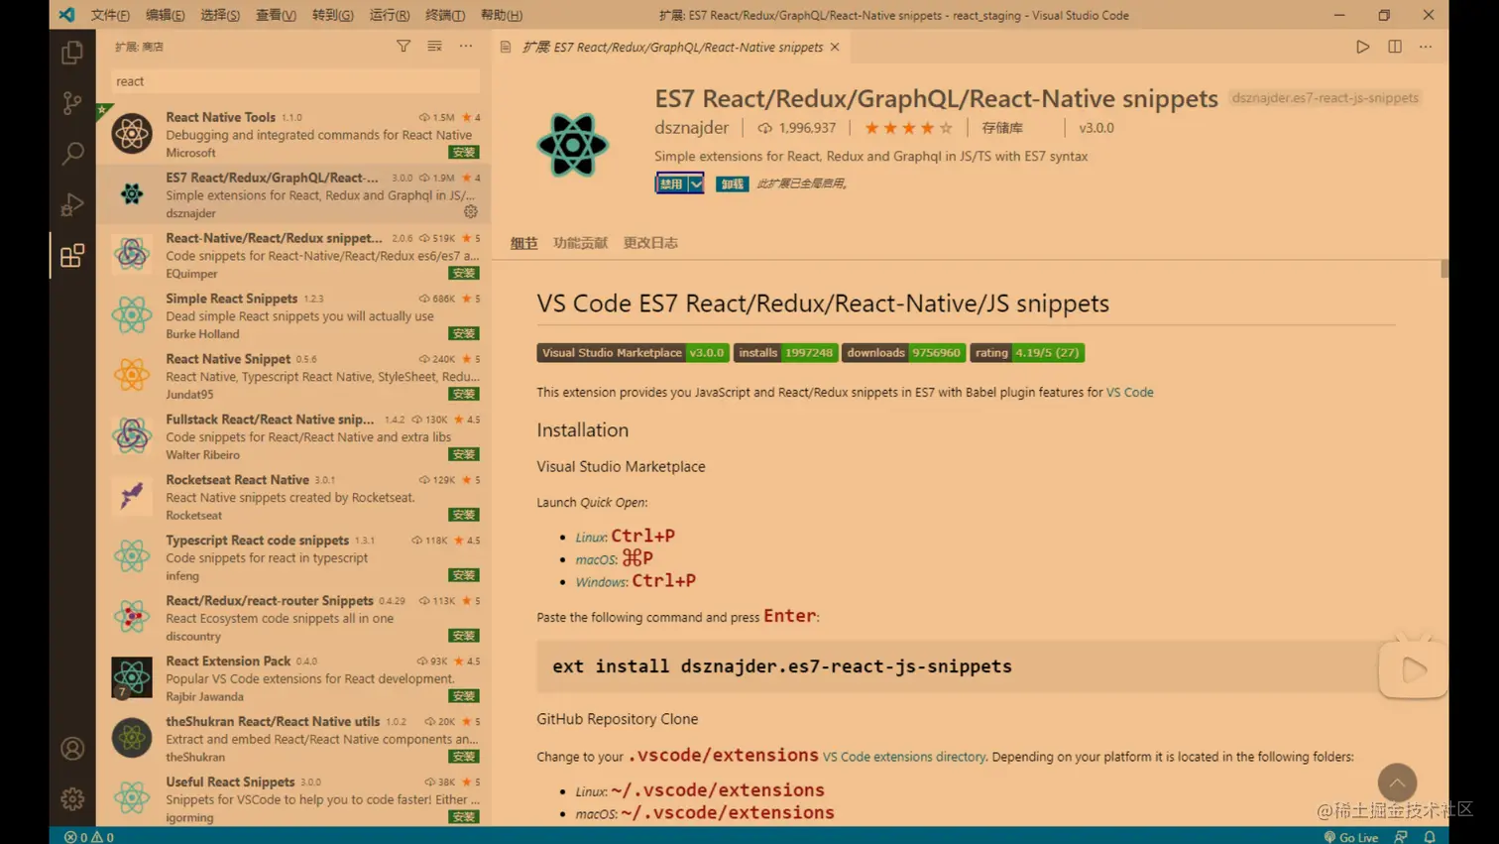The height and width of the screenshot is (844, 1499).
Task: Open the 帮助(H) menu
Action: coord(501,15)
